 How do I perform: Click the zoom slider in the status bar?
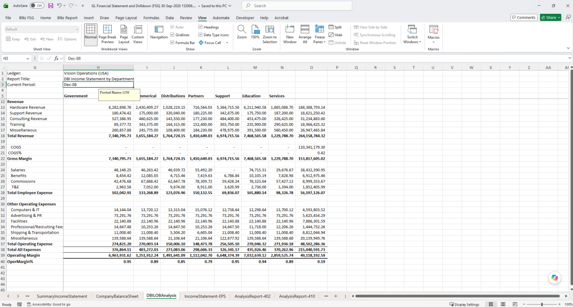pyautogui.click(x=541, y=304)
